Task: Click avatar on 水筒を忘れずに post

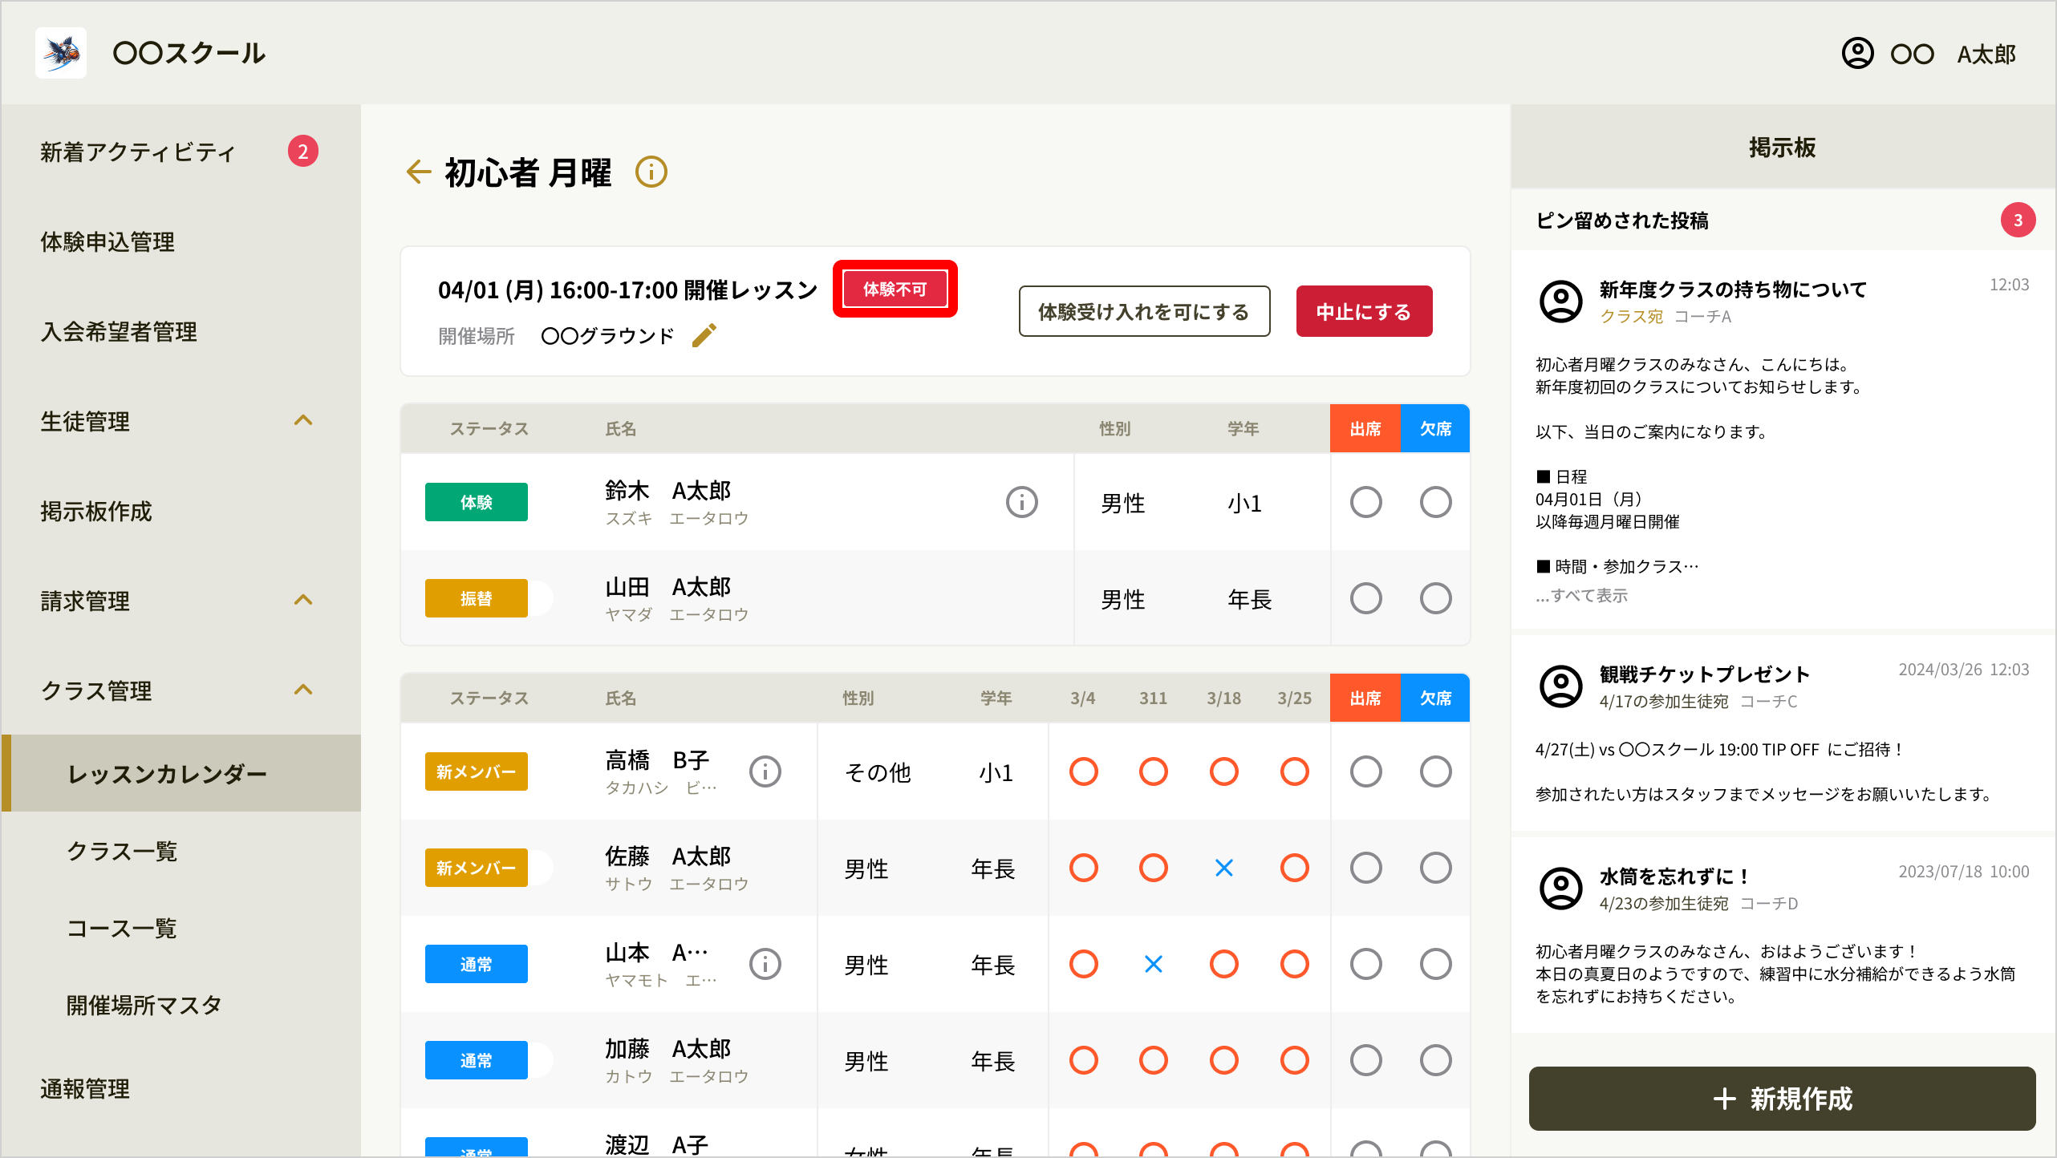Action: point(1560,889)
